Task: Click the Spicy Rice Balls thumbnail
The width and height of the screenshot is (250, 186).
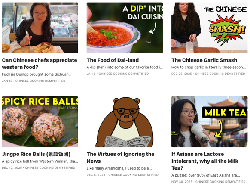Action: pos(40,122)
